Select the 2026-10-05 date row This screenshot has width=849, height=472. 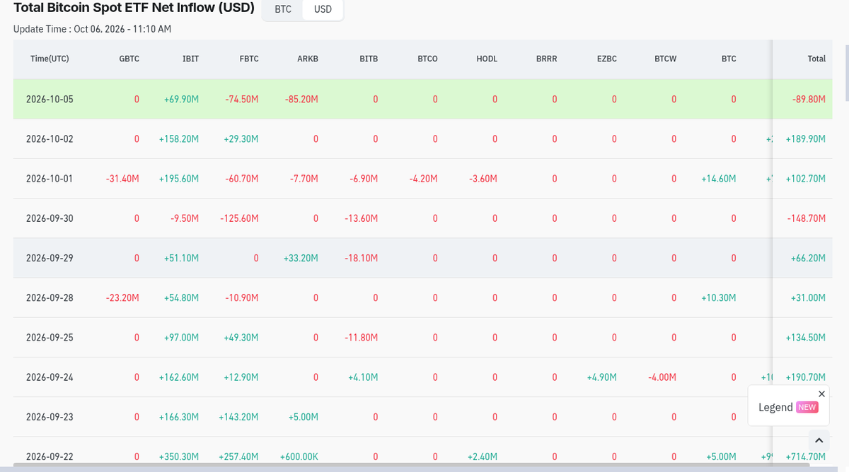pos(422,99)
